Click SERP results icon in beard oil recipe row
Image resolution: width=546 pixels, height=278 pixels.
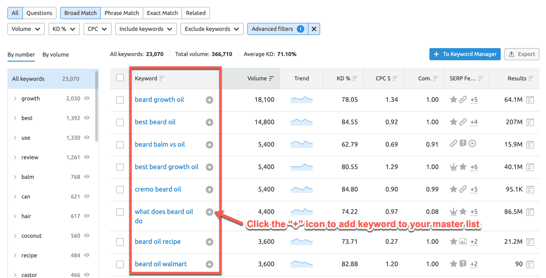click(530, 242)
